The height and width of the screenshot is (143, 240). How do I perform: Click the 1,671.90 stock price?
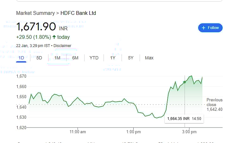click(x=36, y=27)
